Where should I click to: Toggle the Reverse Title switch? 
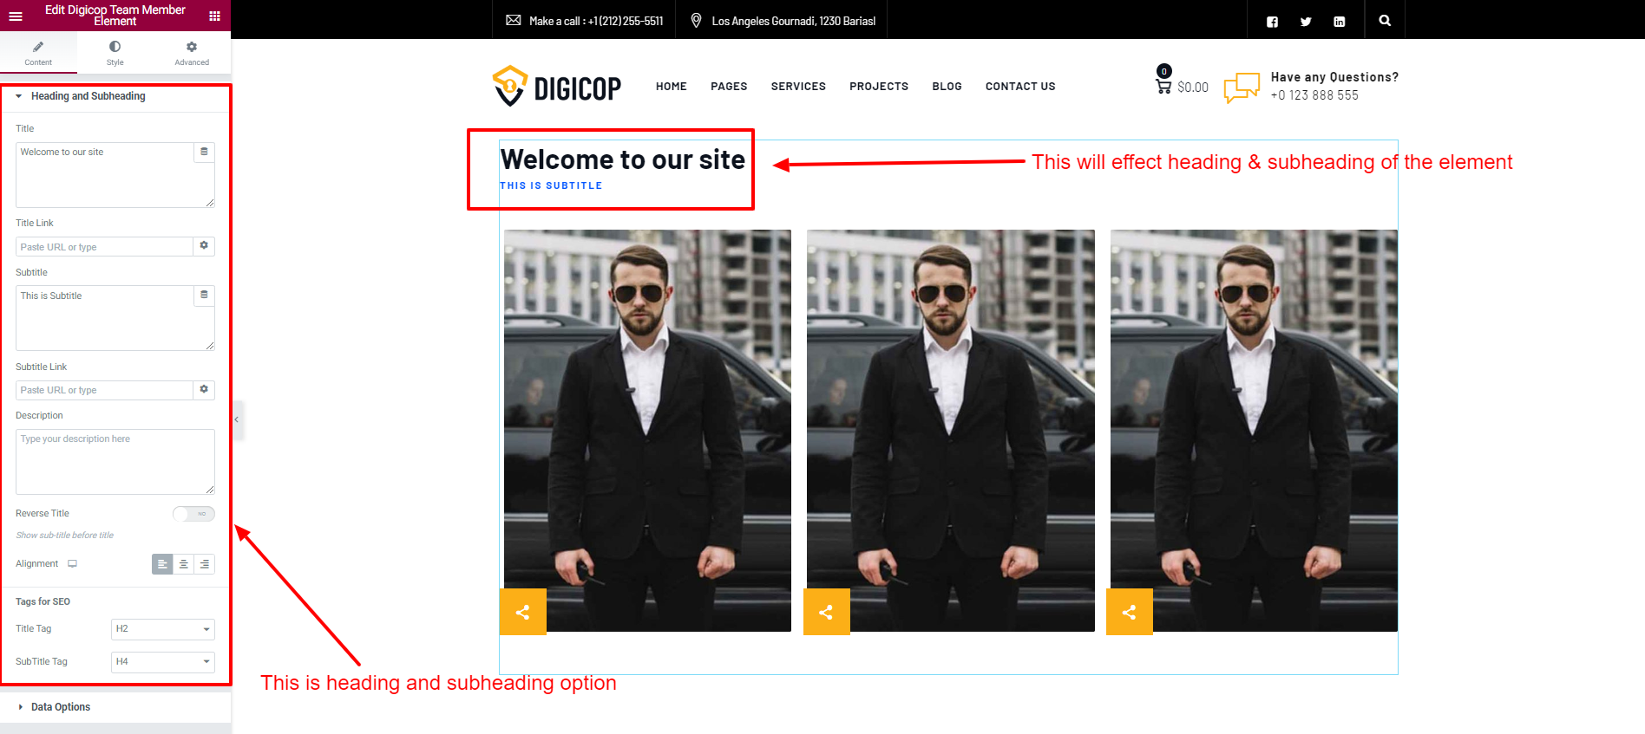(193, 514)
